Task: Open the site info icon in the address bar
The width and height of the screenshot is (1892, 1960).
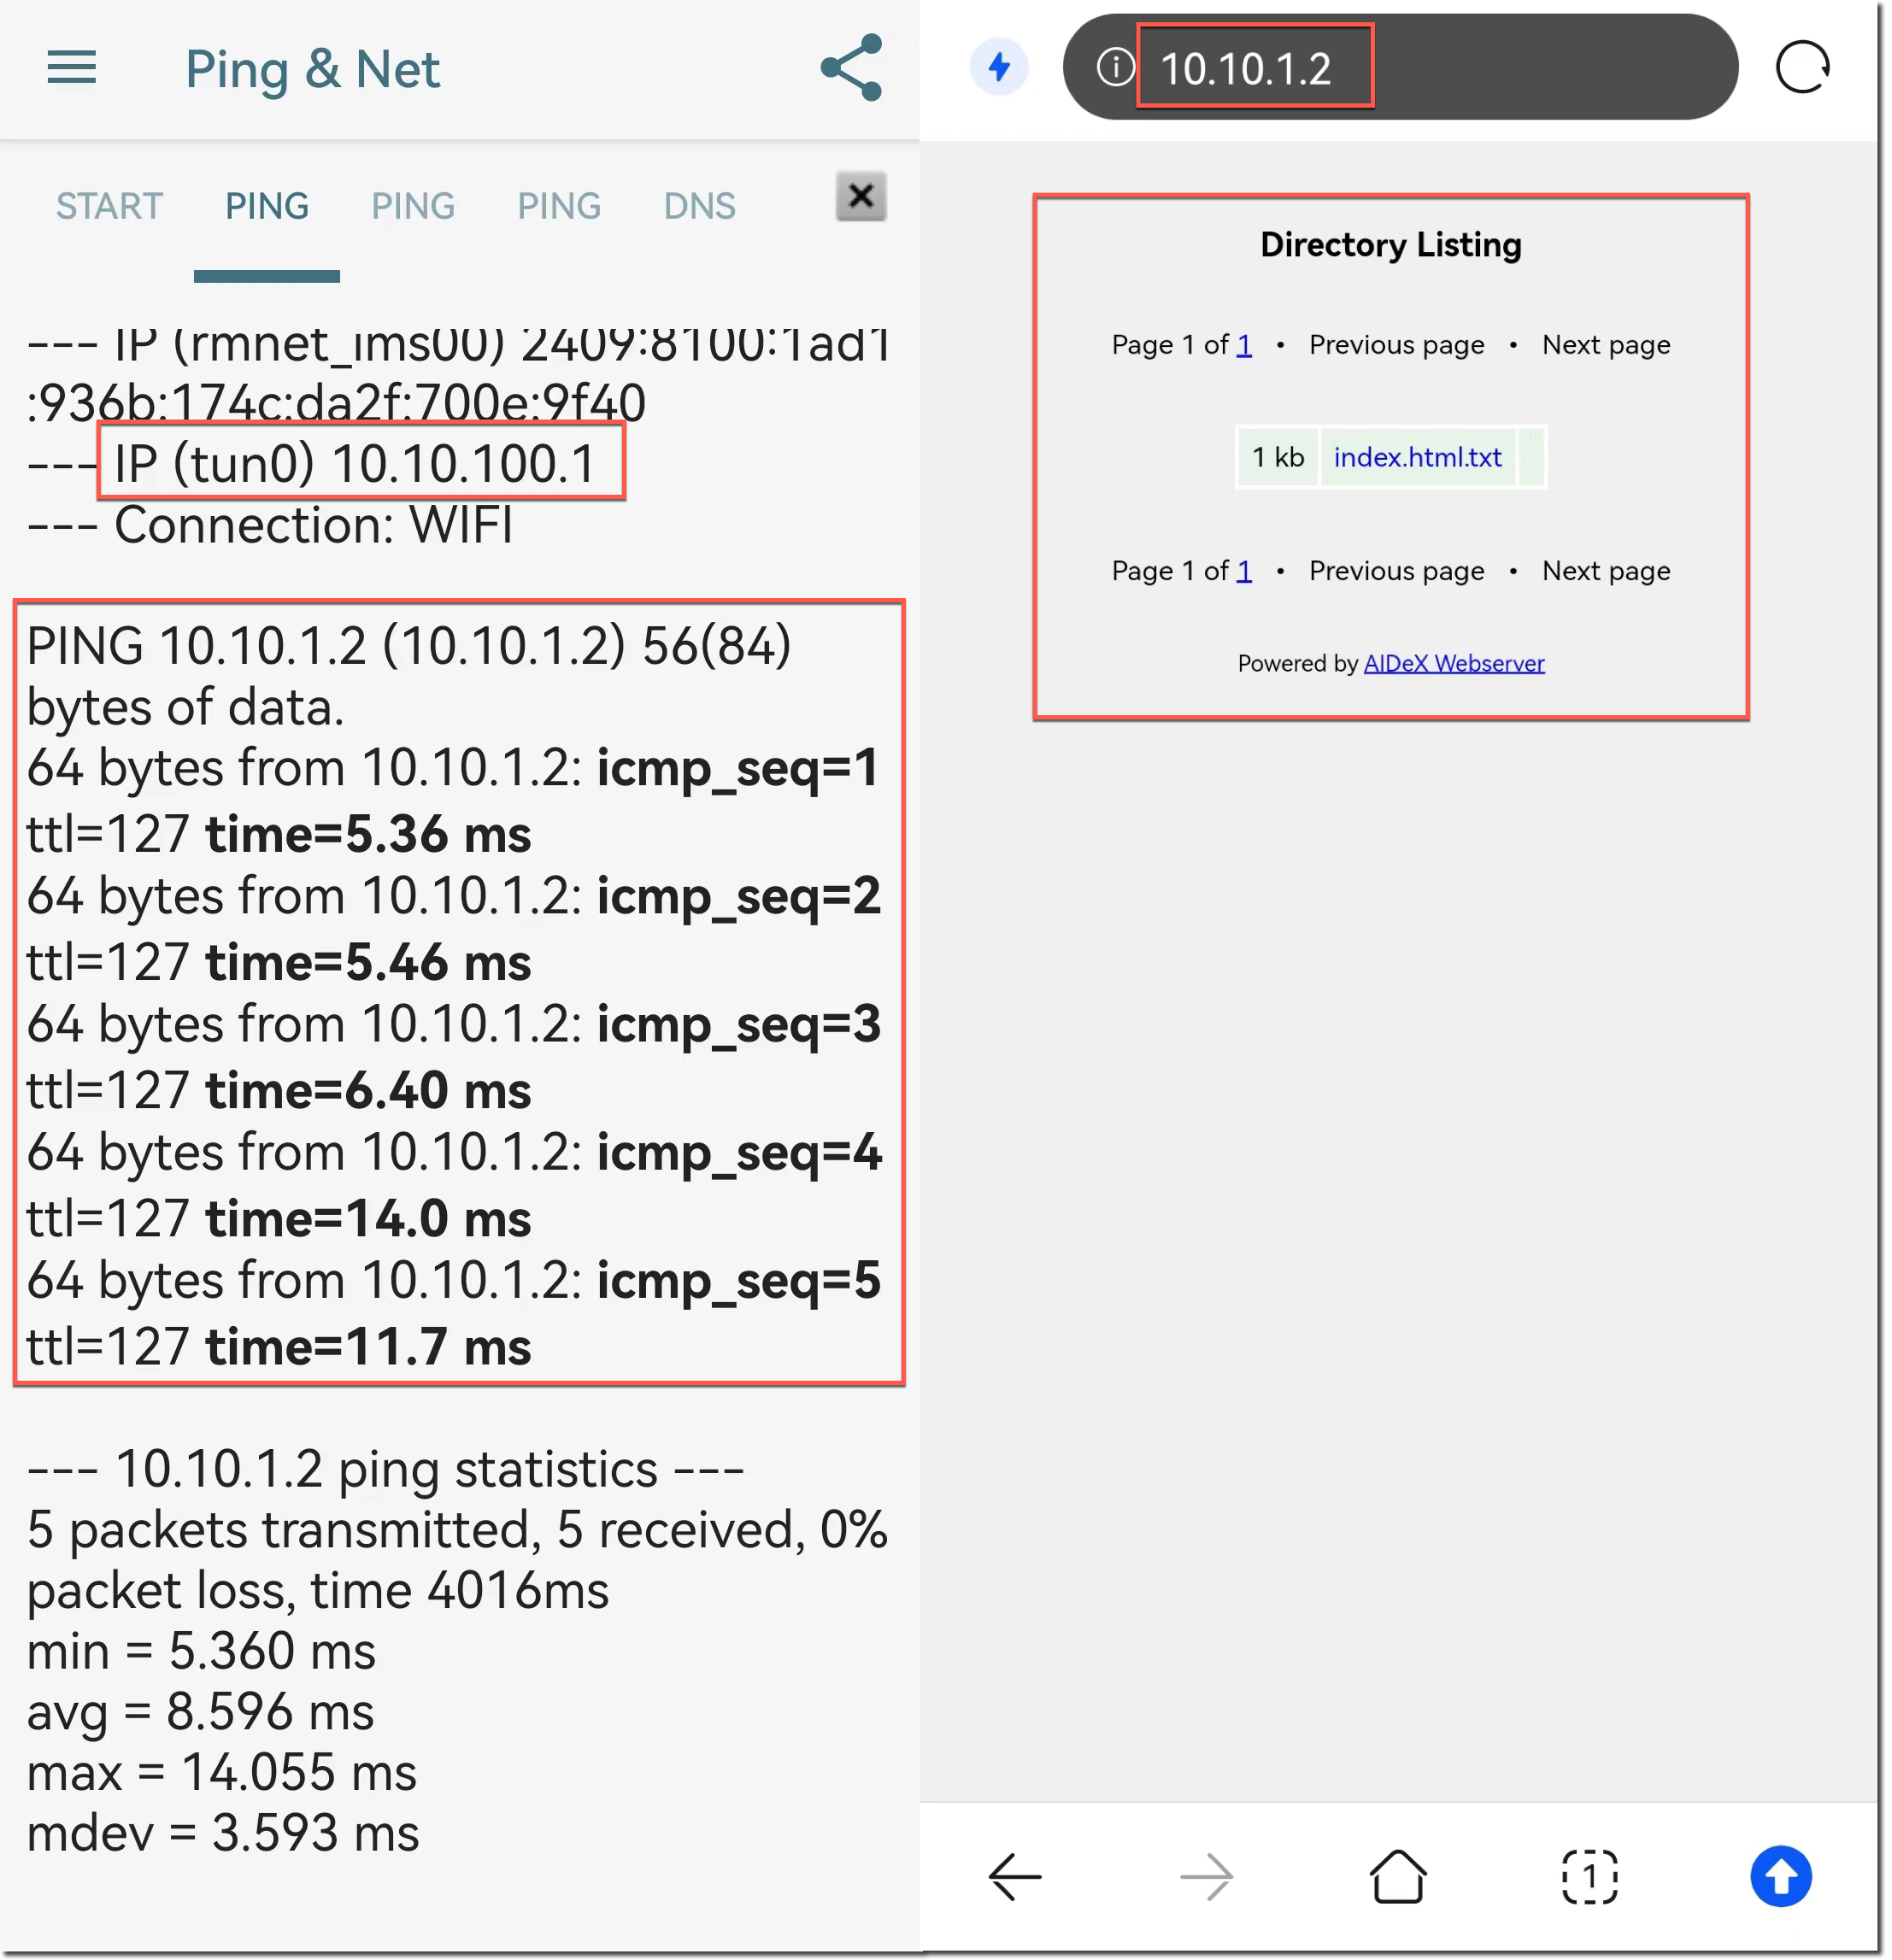Action: 1116,67
